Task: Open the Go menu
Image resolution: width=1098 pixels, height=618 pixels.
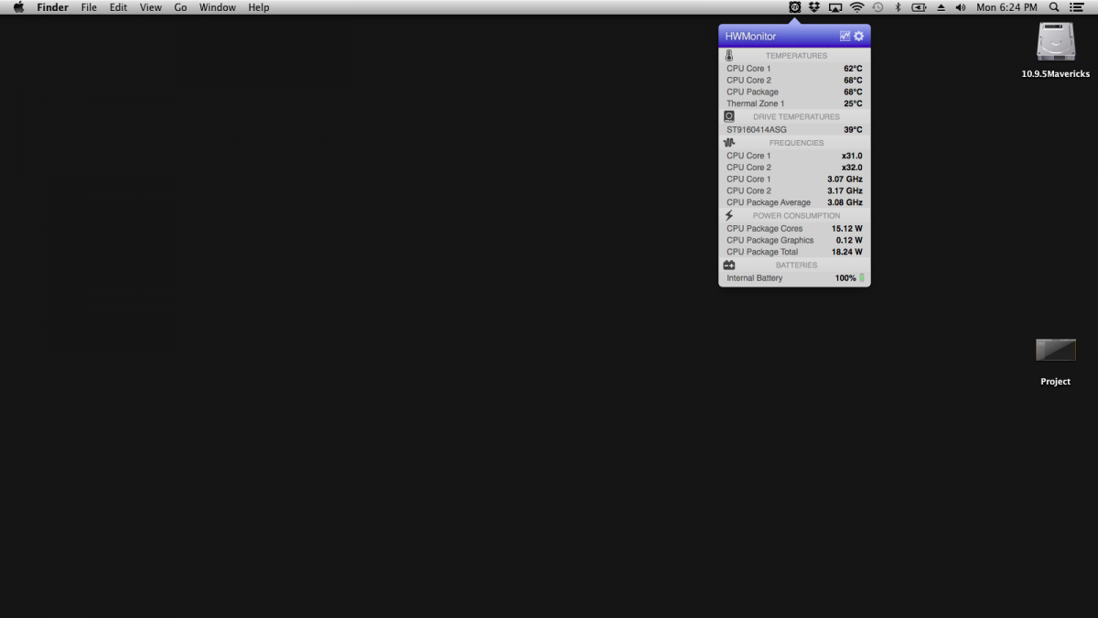Action: pyautogui.click(x=180, y=7)
